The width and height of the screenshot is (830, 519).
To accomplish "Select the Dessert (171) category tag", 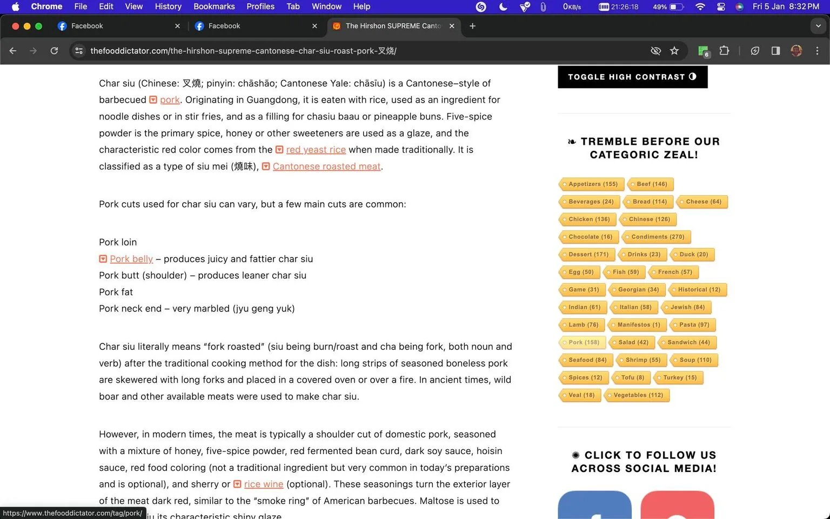I will pos(587,255).
